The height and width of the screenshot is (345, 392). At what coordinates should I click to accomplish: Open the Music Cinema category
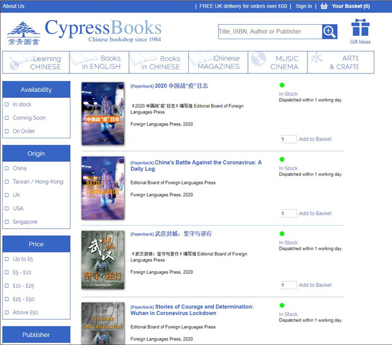tap(279, 62)
